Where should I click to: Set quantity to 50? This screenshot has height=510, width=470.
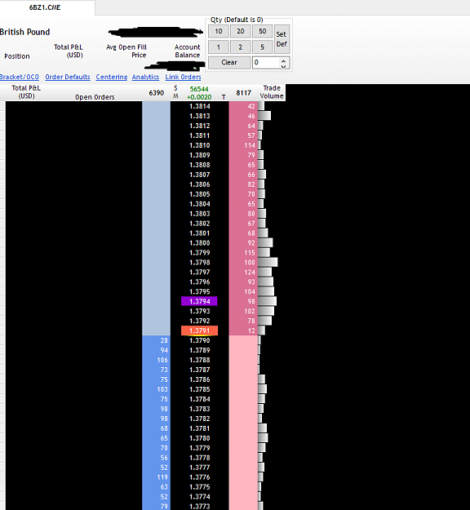click(262, 31)
